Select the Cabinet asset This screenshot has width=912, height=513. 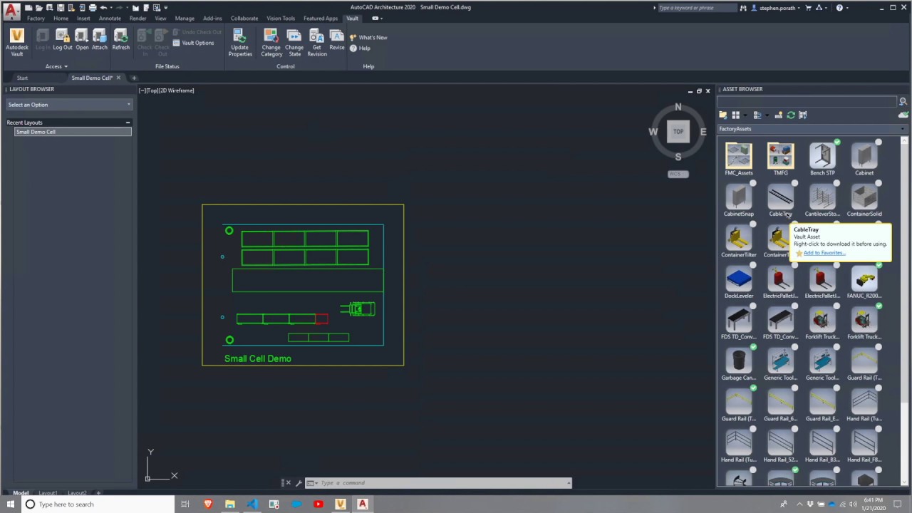pos(864,159)
